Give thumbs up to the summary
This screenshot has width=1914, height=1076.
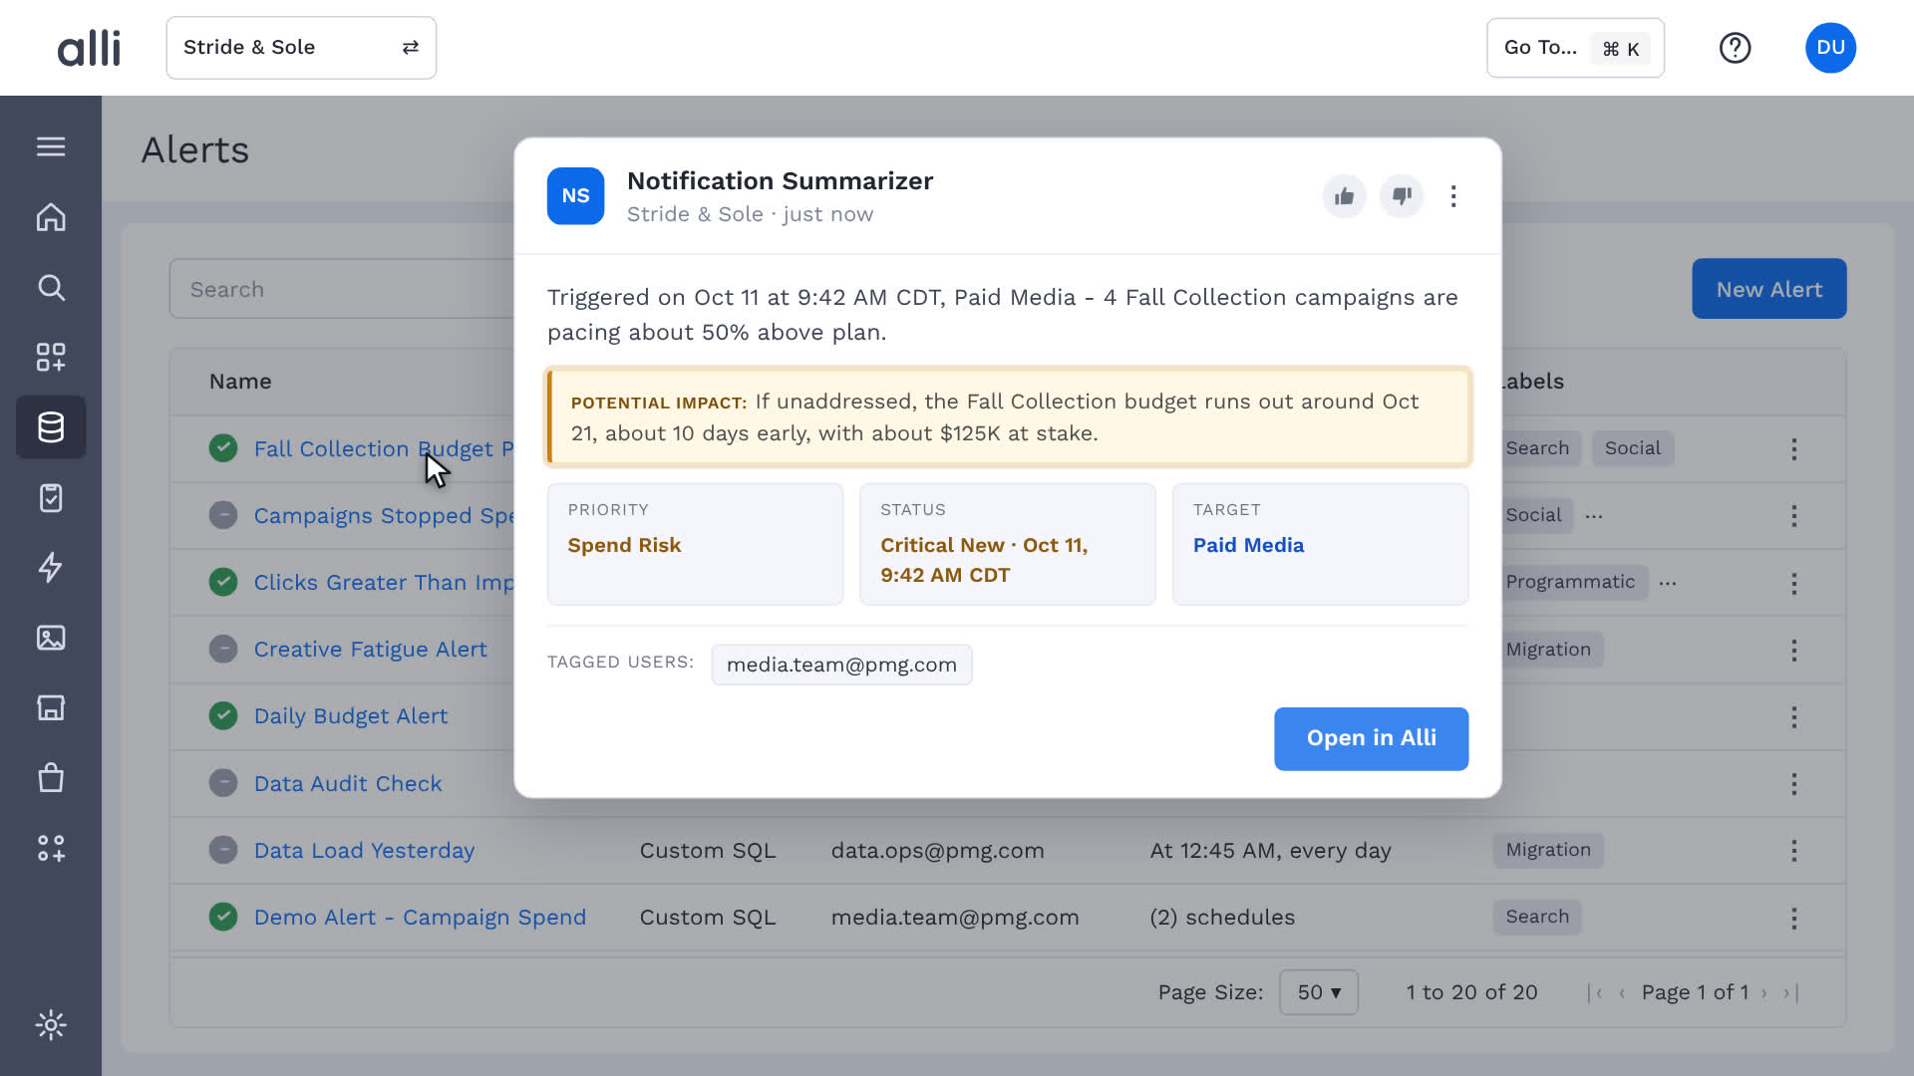pyautogui.click(x=1344, y=196)
